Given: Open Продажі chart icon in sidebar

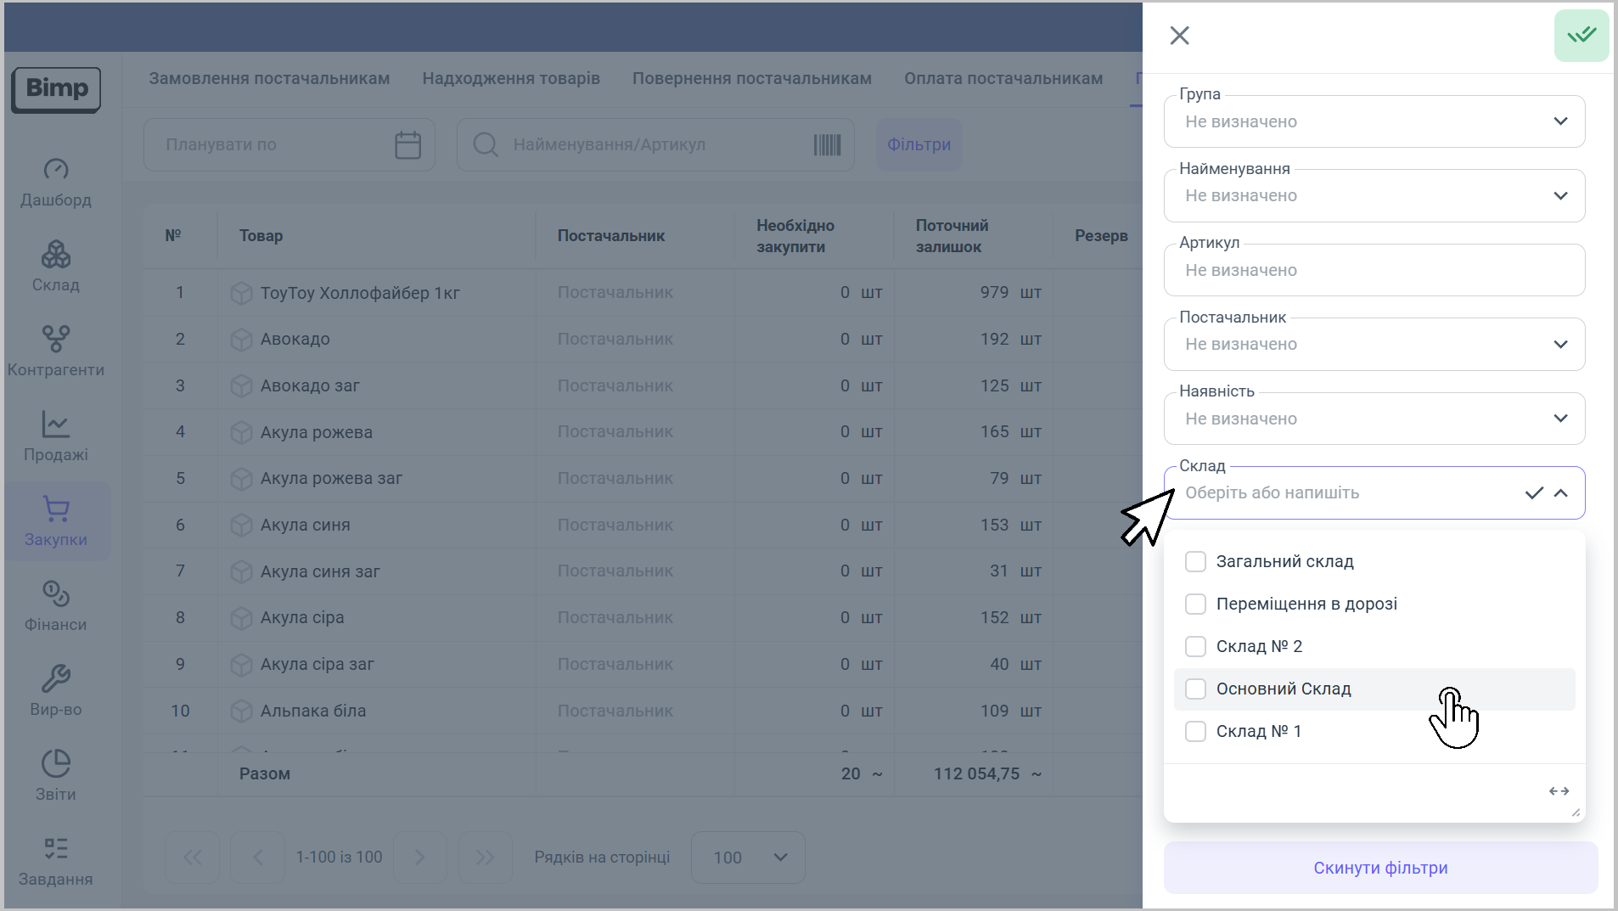Looking at the screenshot, I should [x=56, y=425].
